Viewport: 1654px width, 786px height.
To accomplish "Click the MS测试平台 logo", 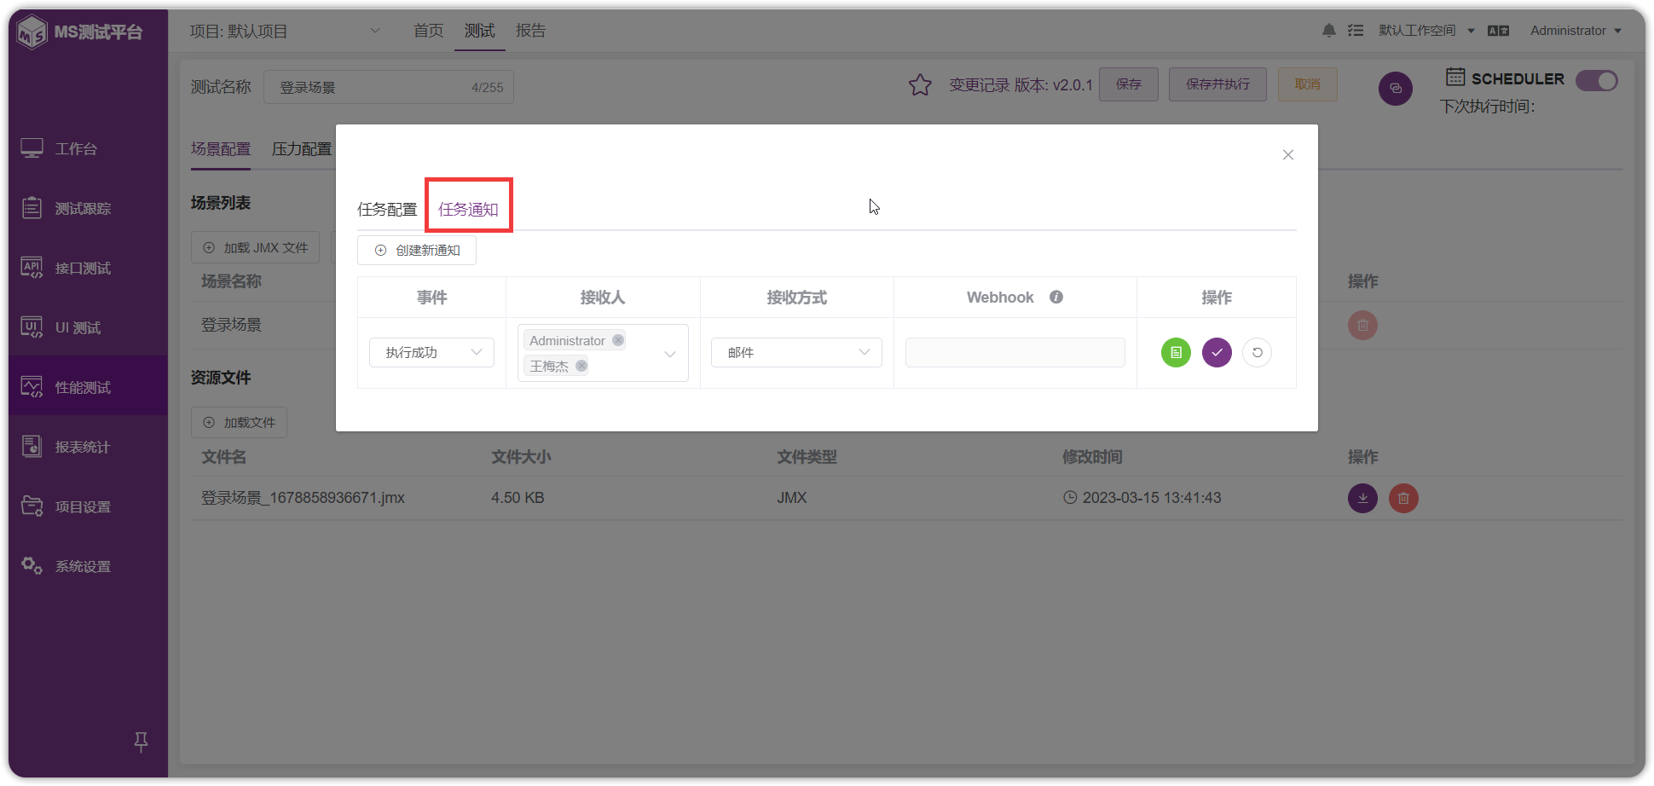I will pos(80,32).
